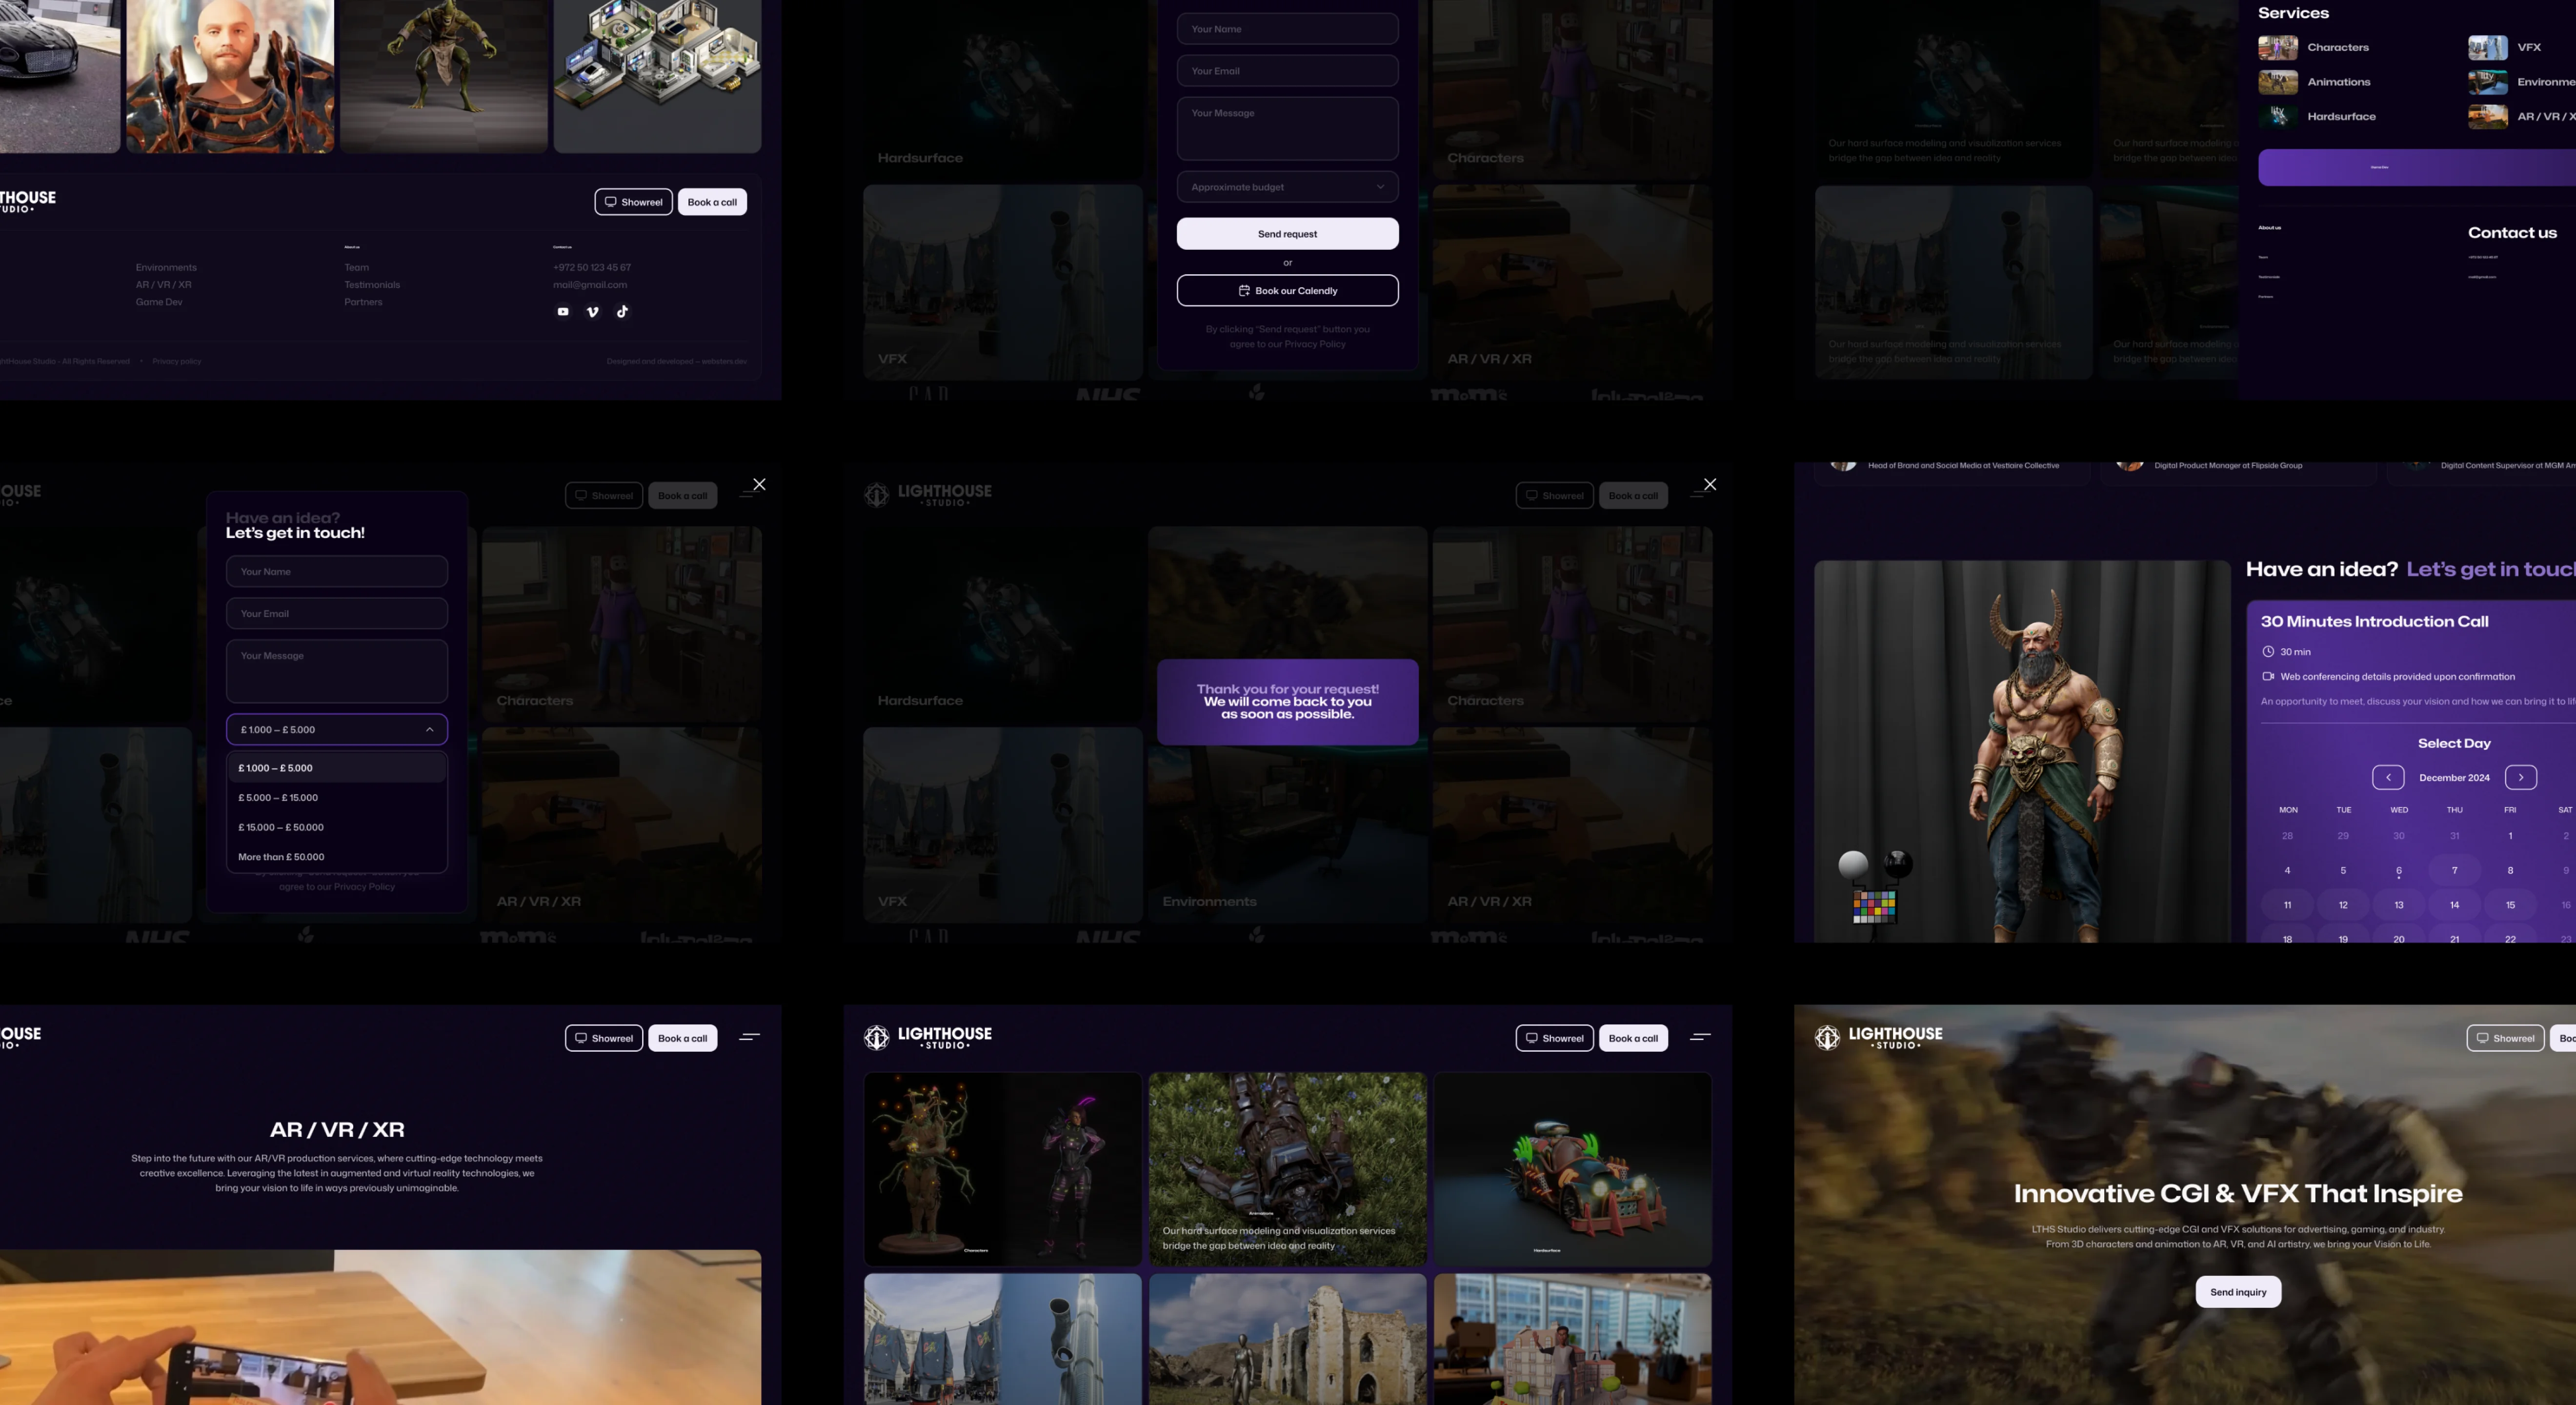Select December 7 in the calendar

click(2454, 871)
